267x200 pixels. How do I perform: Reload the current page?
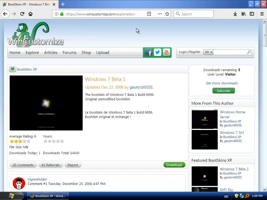(22, 14)
